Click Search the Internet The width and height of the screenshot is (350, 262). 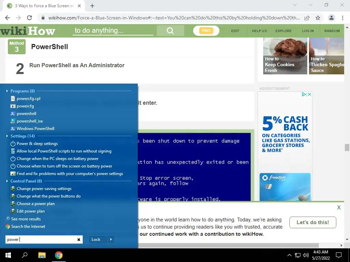[x=25, y=227]
